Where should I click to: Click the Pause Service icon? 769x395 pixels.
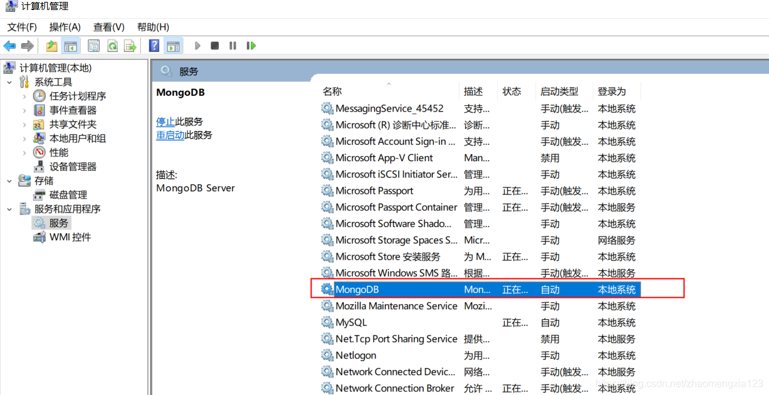(x=233, y=46)
